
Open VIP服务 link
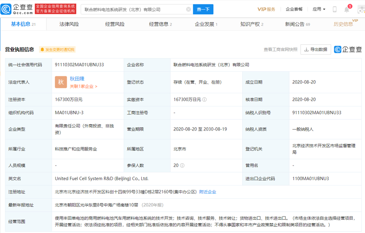[266, 9]
